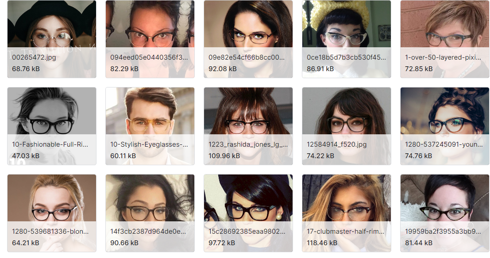Open the 09e82e54cf66b8cc00 image thumbnail

[248, 39]
